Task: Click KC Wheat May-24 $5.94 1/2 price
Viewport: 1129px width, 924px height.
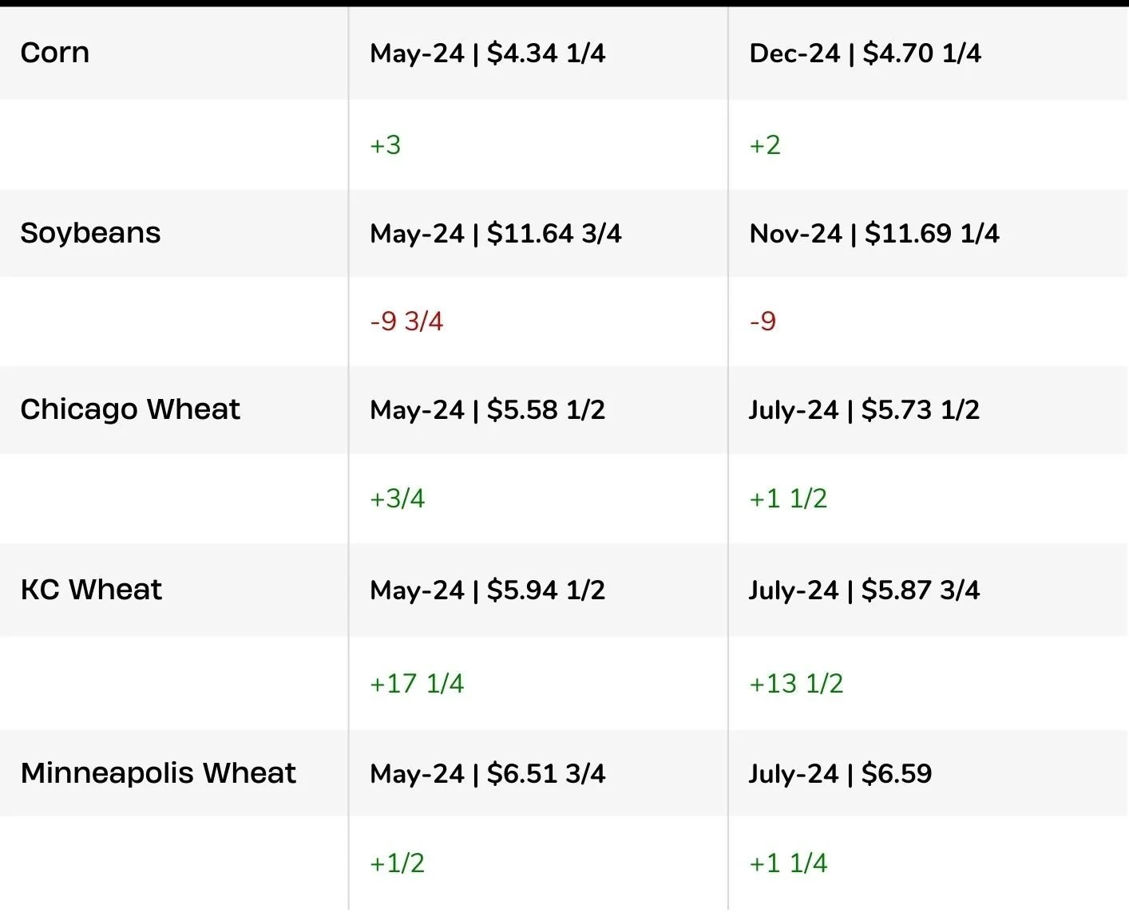Action: [x=488, y=590]
